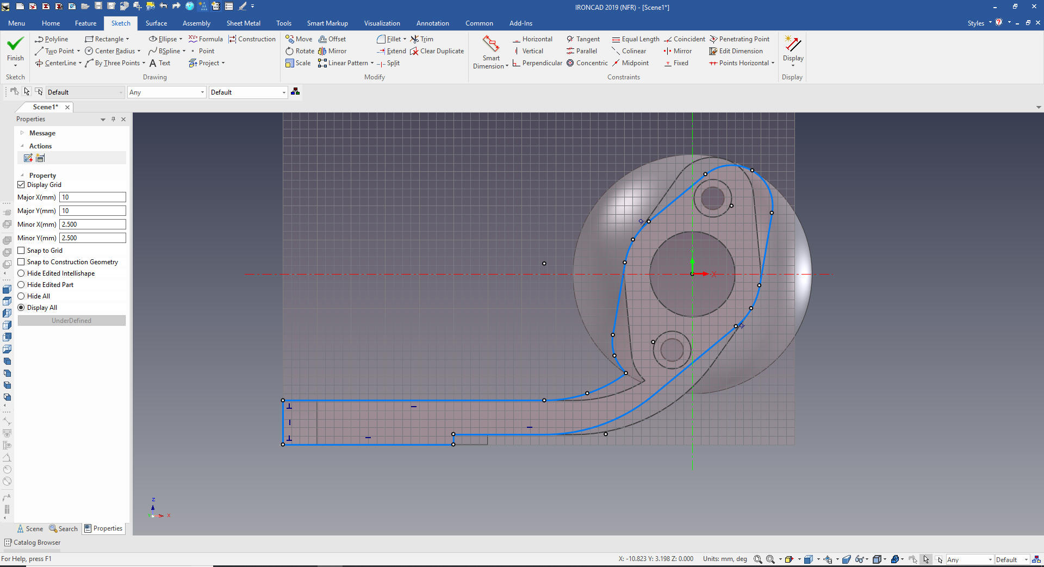Viewport: 1044px width, 567px height.
Task: Pin the Properties panel
Action: click(x=113, y=119)
